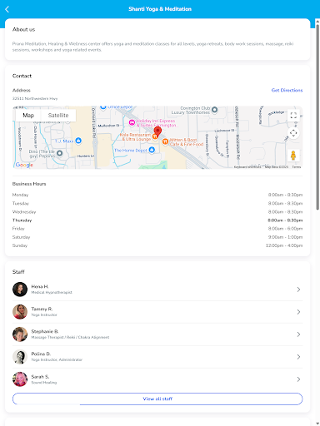Image resolution: width=320 pixels, height=426 pixels.
Task: Open Polina D. staff profile chevron
Action: pyautogui.click(x=298, y=357)
